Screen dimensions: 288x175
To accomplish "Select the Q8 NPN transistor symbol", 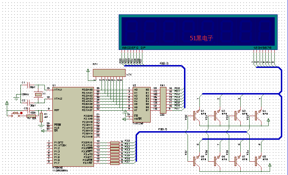I will 258,161.
